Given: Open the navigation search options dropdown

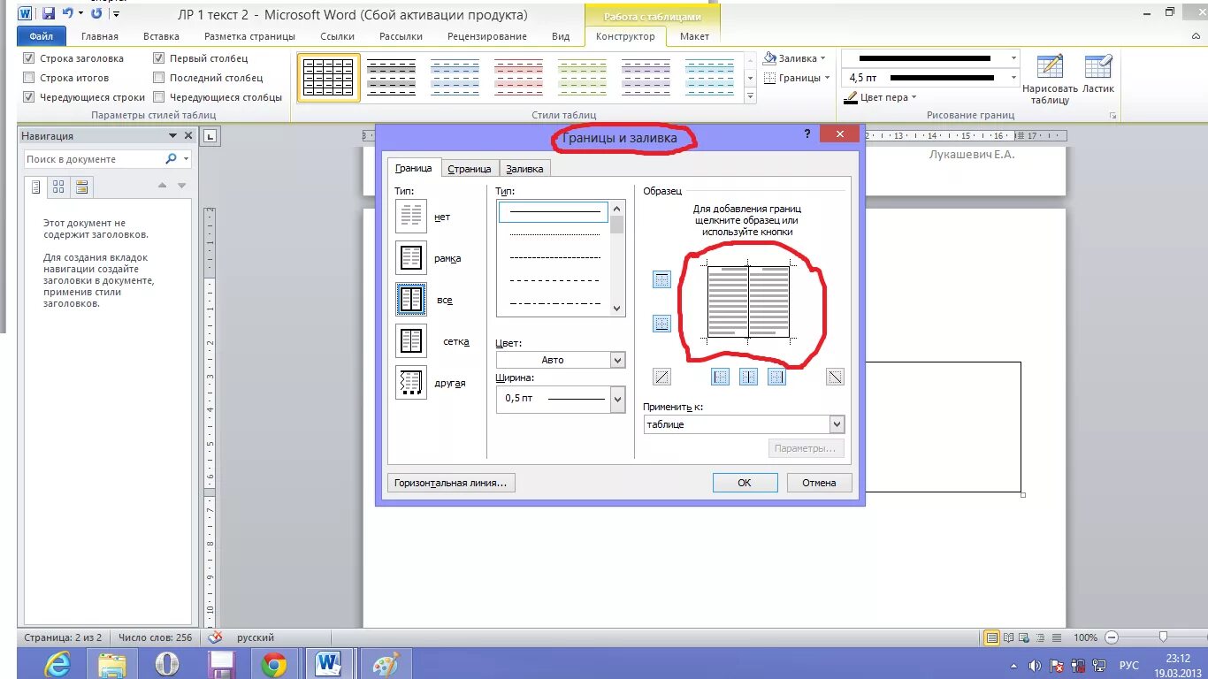Looking at the screenshot, I should click(186, 159).
